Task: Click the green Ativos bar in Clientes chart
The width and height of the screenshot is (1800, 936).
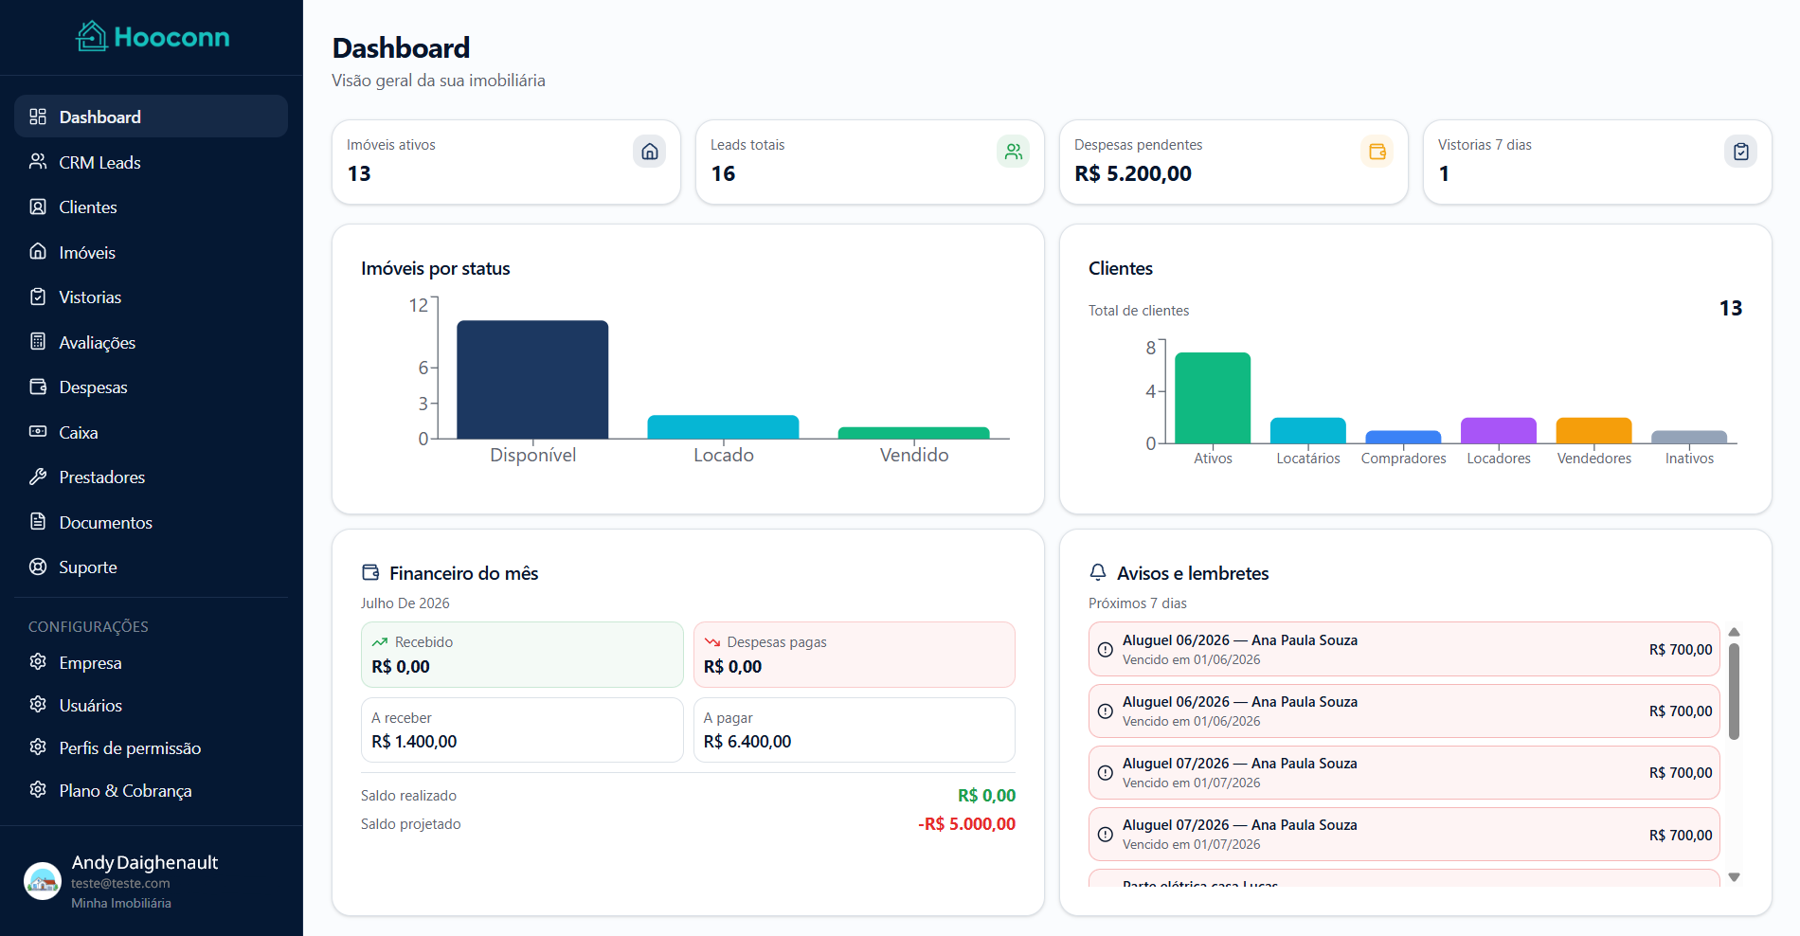Action: pyautogui.click(x=1213, y=398)
